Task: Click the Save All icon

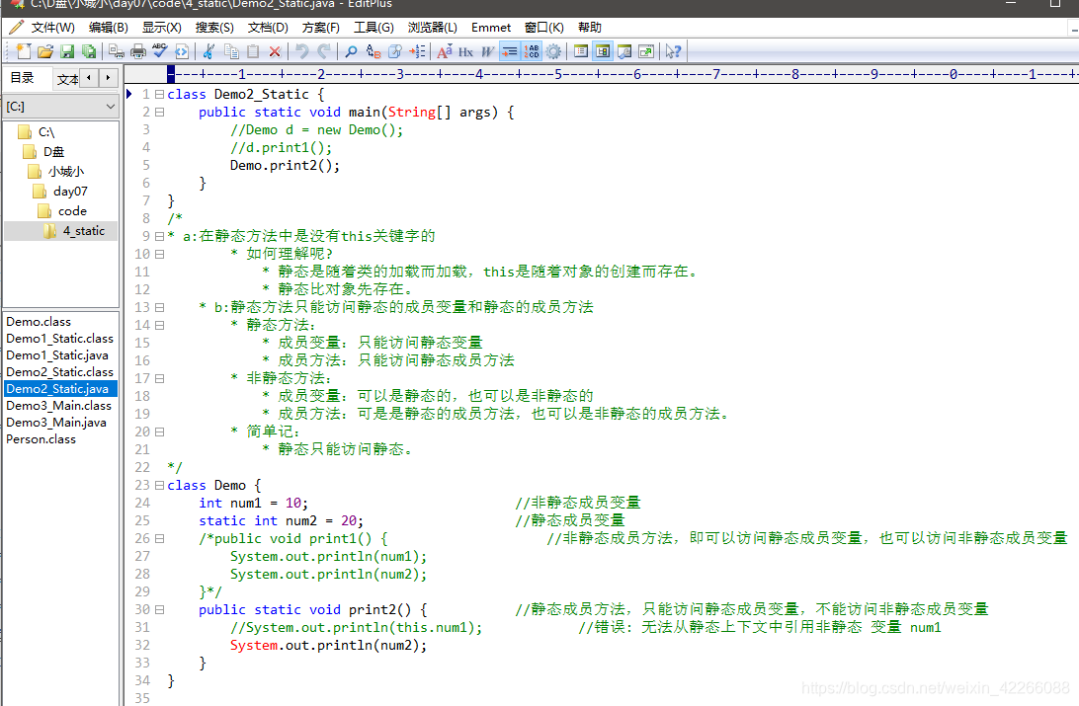Action: click(89, 51)
